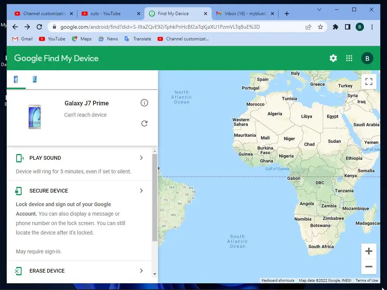
Task: Open the Google account avatar B
Action: pyautogui.click(x=367, y=59)
